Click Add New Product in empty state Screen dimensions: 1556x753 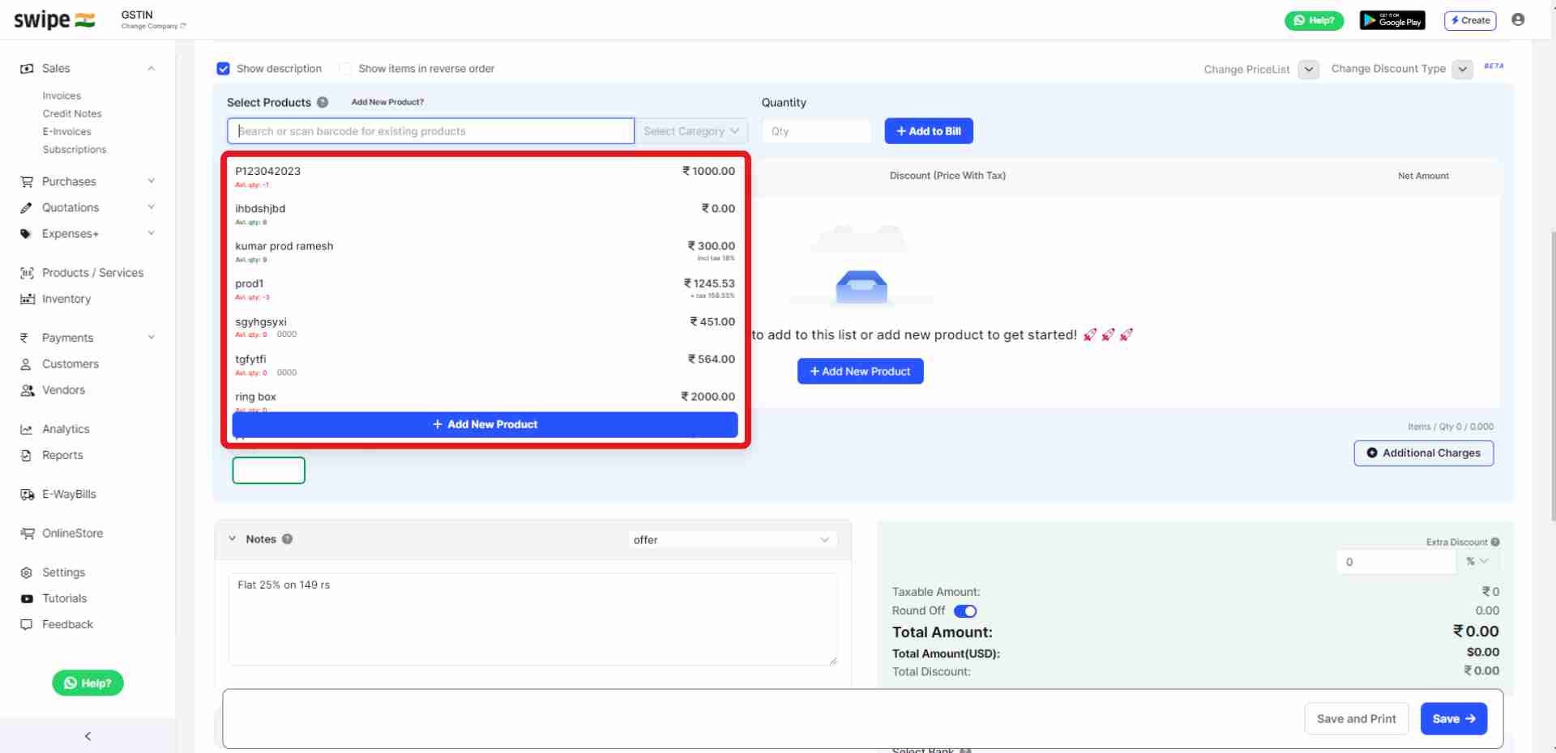coord(861,372)
